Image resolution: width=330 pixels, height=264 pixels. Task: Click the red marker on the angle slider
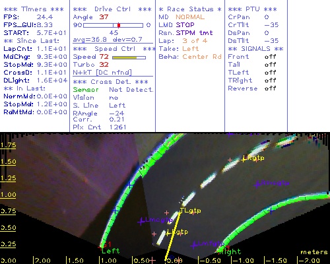tap(119, 25)
